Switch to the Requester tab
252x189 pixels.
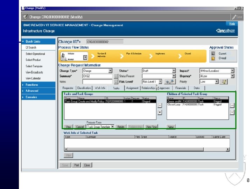(68, 88)
